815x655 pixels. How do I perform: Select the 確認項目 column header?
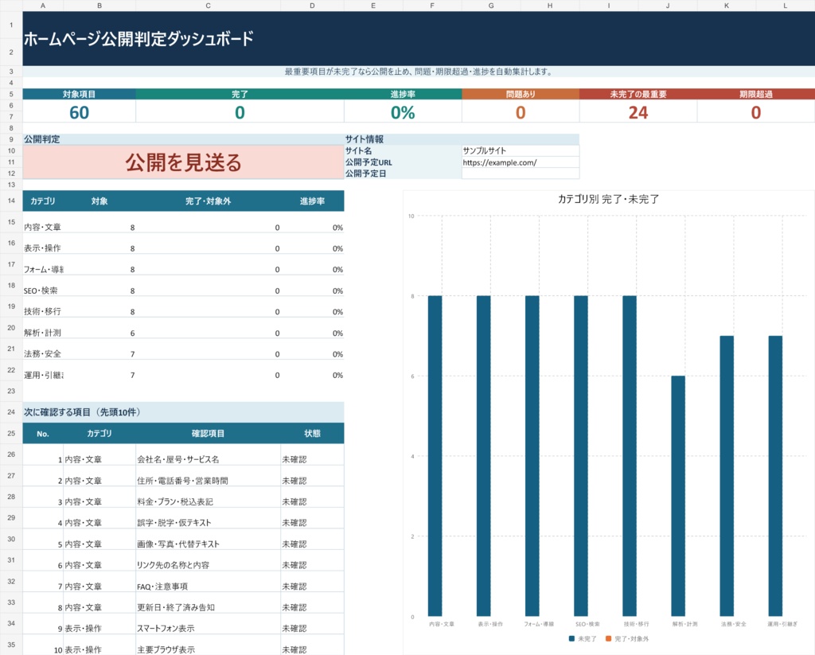(x=208, y=434)
